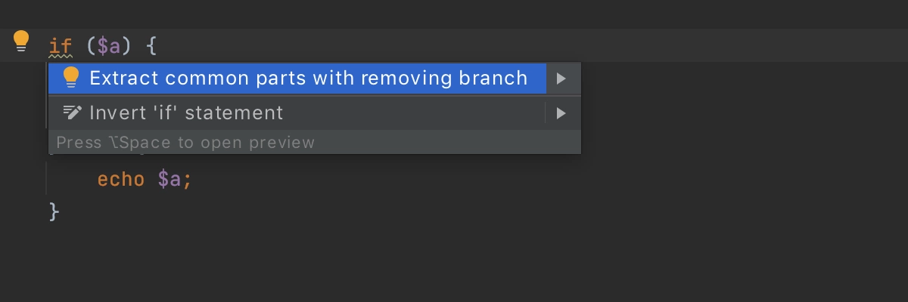908x302 pixels.
Task: Click the pencil icon beside Invert 'if' statement
Action: tap(72, 112)
